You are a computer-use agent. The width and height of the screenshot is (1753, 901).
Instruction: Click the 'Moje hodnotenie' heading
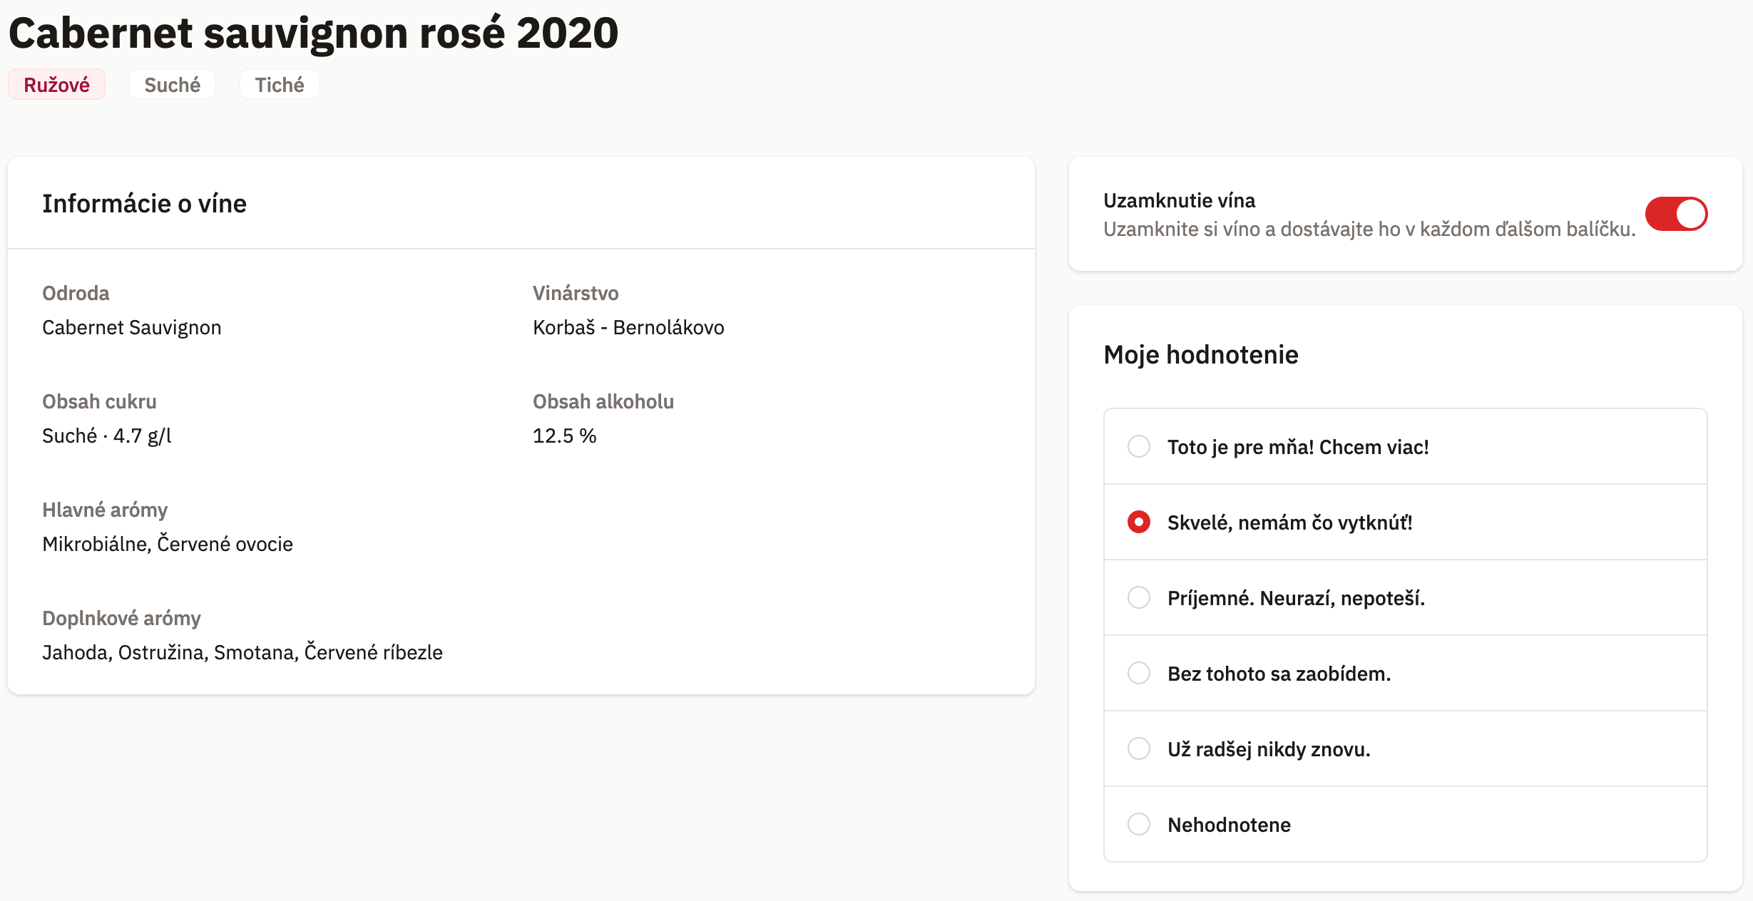click(1201, 354)
